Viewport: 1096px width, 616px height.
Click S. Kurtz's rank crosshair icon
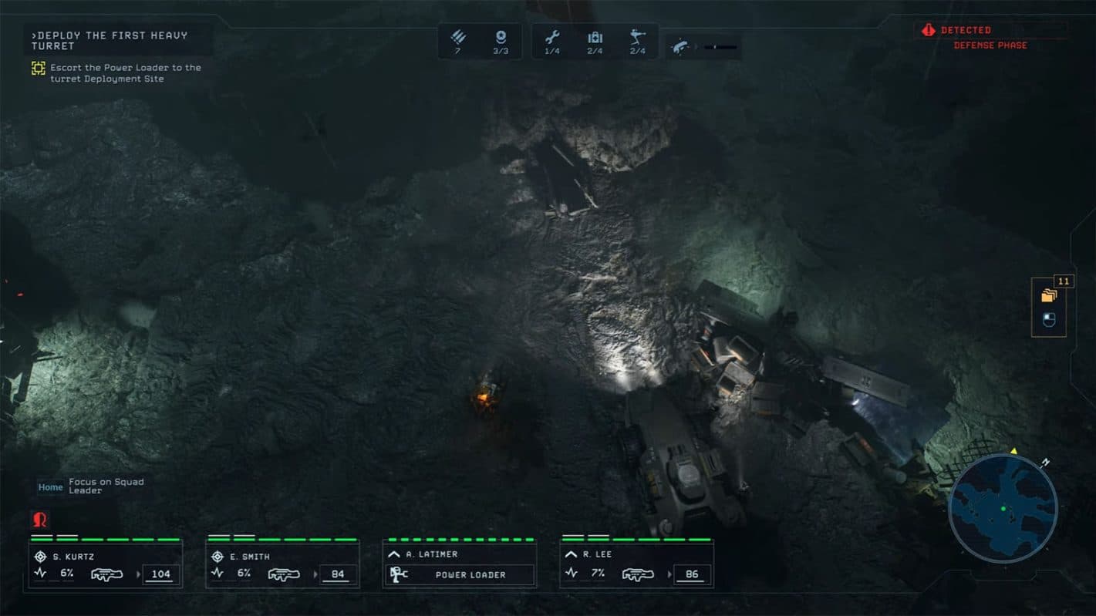(40, 556)
